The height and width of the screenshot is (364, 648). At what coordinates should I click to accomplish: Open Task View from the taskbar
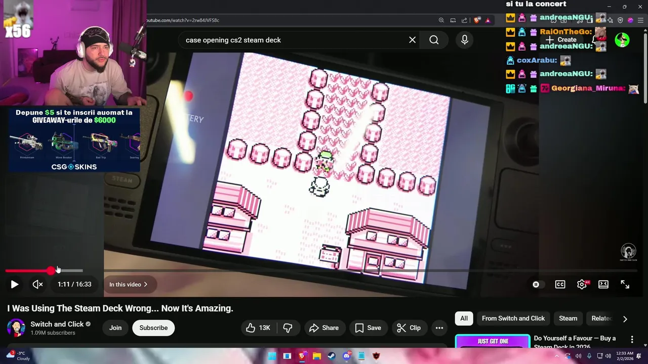point(287,356)
